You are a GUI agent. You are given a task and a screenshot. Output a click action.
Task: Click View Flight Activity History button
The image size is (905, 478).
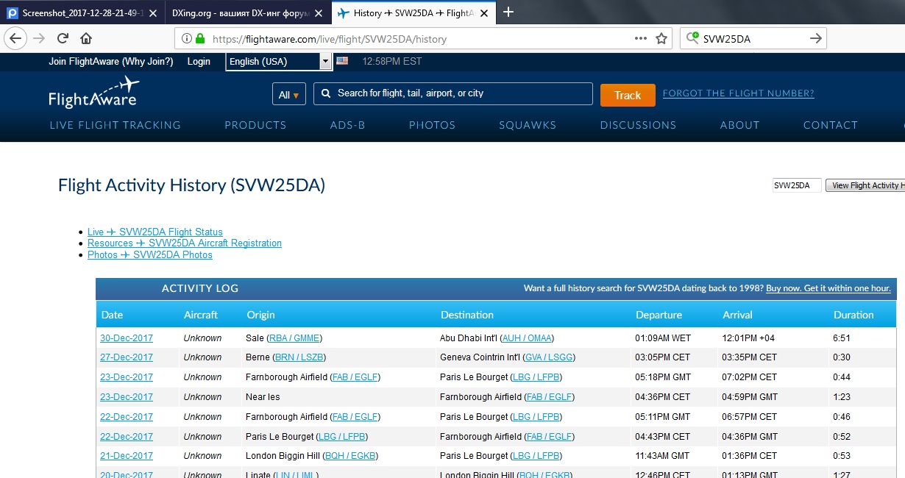point(865,185)
